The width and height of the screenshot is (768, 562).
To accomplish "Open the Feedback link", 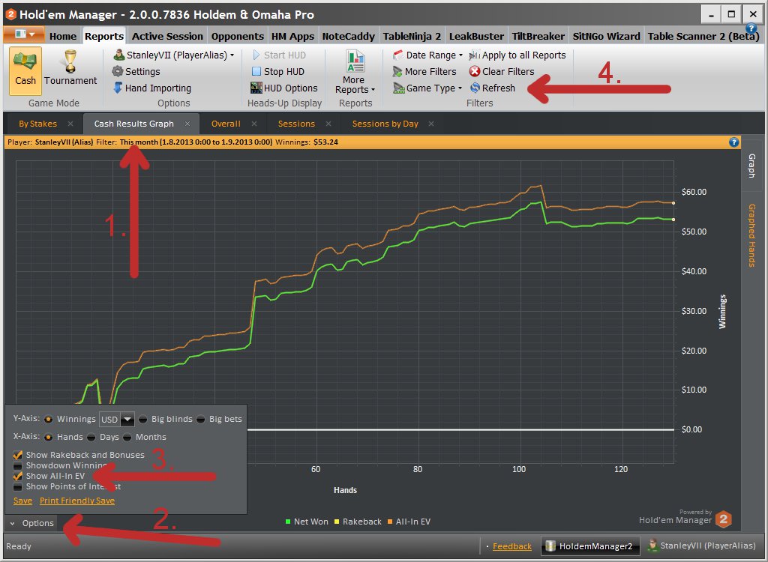I will [511, 546].
